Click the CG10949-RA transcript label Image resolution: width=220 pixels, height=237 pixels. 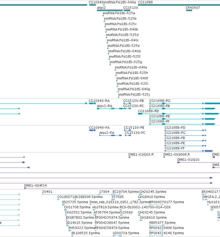tap(99, 101)
